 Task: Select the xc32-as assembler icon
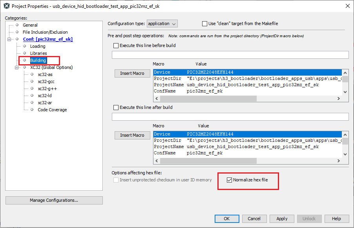tap(32, 74)
